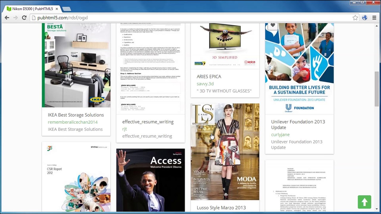Visit the rjt author profile
Image resolution: width=381 pixels, height=214 pixels.
(x=124, y=129)
